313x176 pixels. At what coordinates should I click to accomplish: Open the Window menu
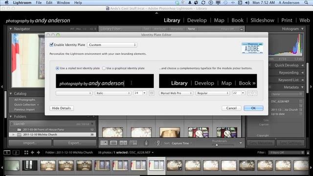pos(63,2)
